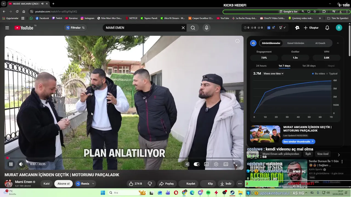Enter fullscreen mode
351x197 pixels.
click(x=235, y=164)
